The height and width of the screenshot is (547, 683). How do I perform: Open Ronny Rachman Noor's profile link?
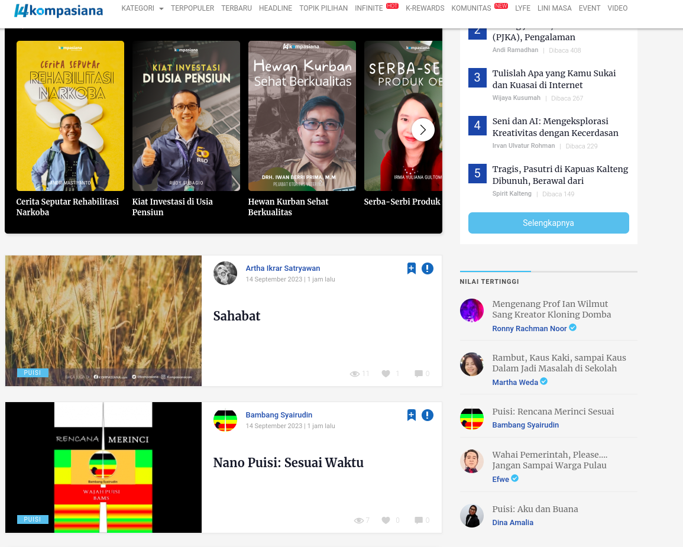point(529,328)
